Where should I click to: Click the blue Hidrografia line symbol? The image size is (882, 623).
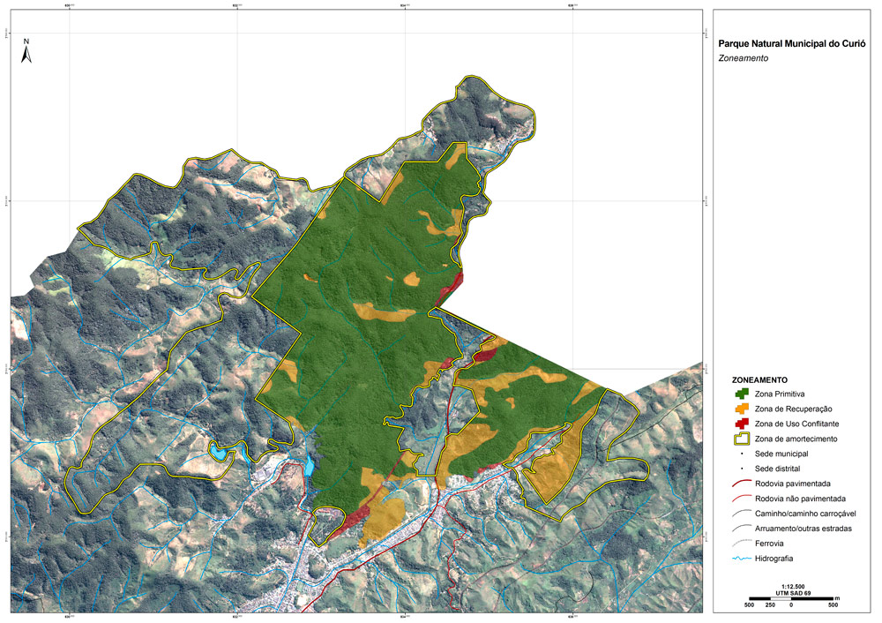tap(742, 558)
